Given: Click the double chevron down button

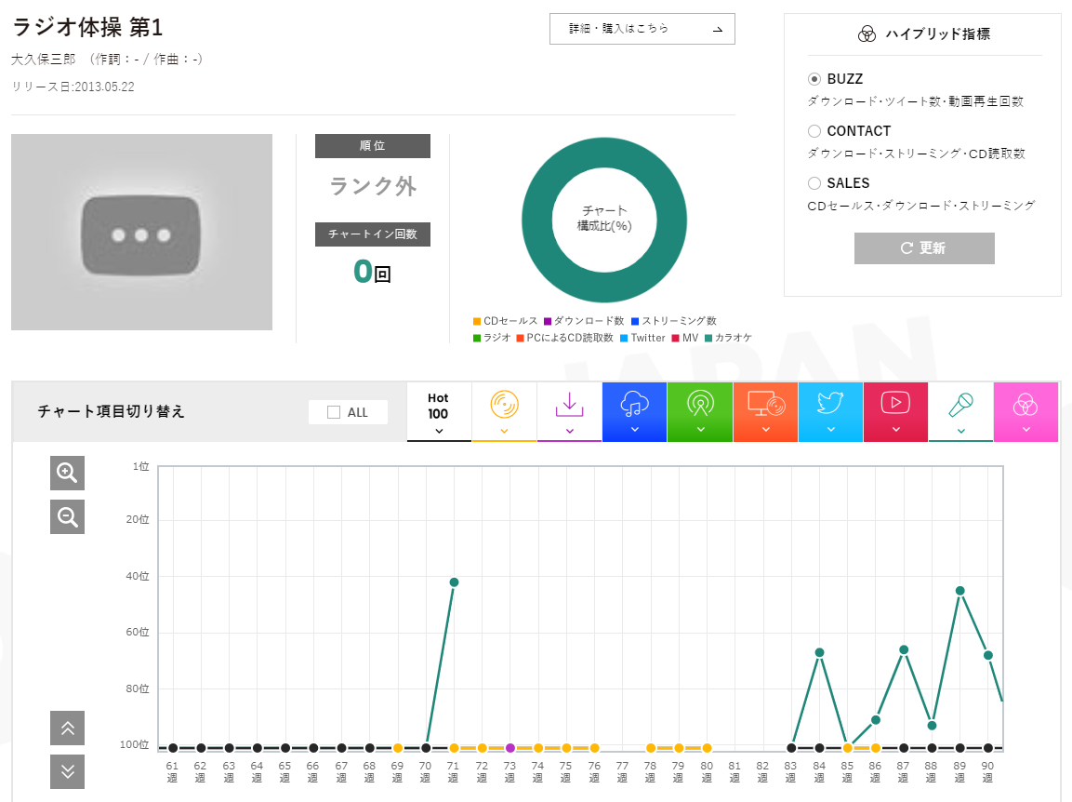Looking at the screenshot, I should click(67, 772).
